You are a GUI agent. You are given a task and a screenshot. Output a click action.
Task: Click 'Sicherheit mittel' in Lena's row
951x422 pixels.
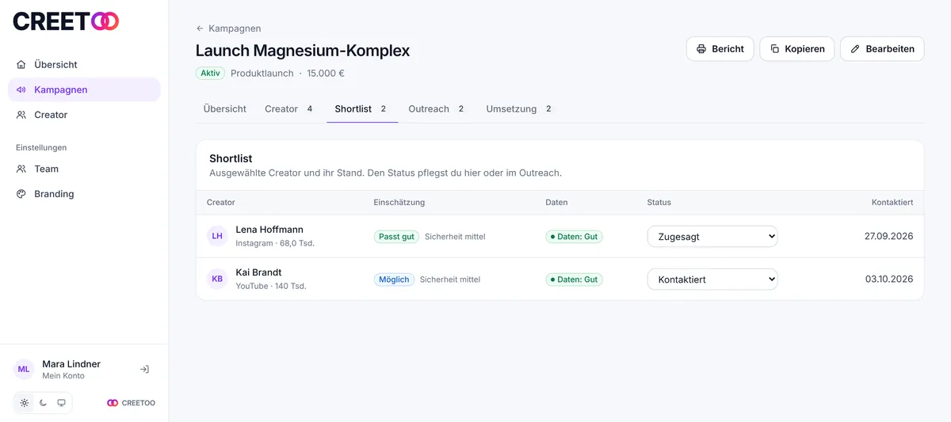[455, 237]
